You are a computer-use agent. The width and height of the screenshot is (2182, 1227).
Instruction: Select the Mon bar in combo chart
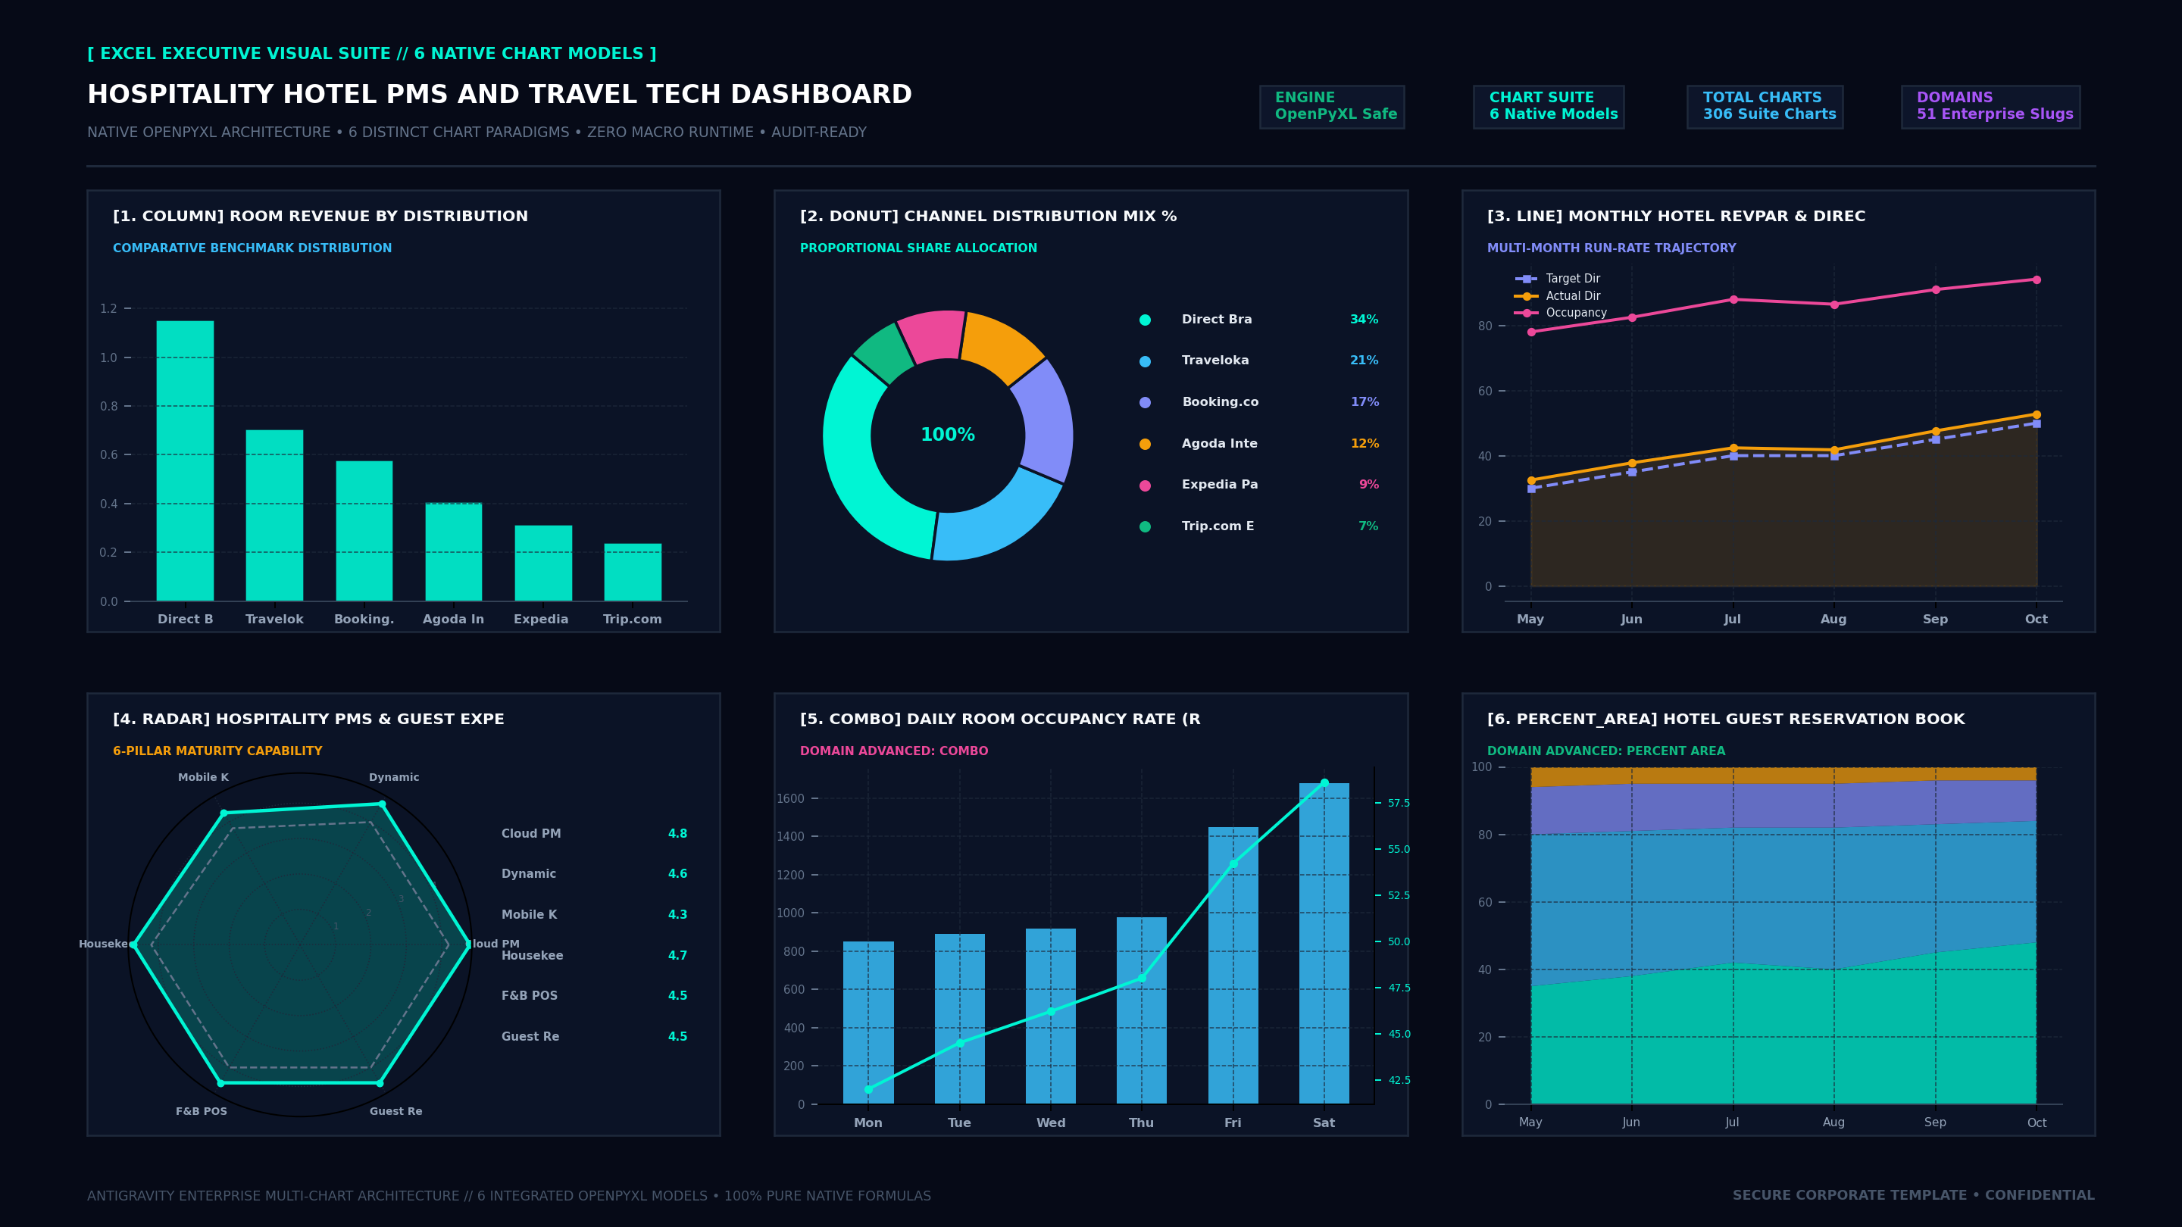[x=868, y=1023]
